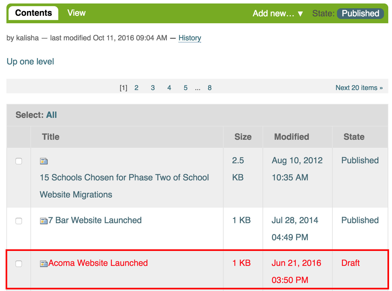Click the news item icon for 15 Schools Chosen
The width and height of the screenshot is (392, 291).
point(44,161)
